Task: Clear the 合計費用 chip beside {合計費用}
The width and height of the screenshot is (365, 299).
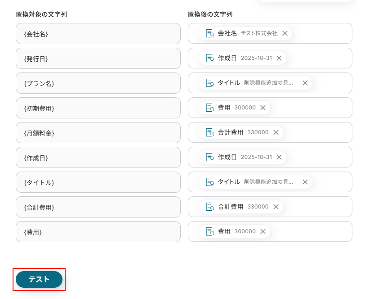Action: 276,207
